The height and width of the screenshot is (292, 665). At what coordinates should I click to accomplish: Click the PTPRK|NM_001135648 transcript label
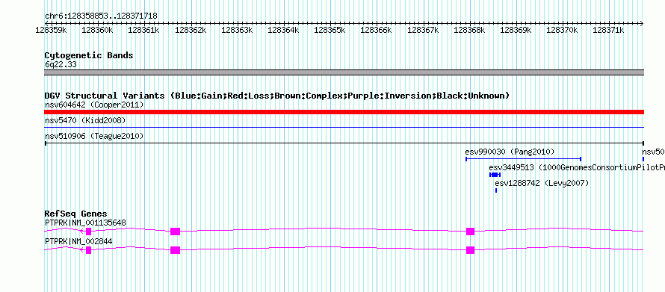[85, 223]
